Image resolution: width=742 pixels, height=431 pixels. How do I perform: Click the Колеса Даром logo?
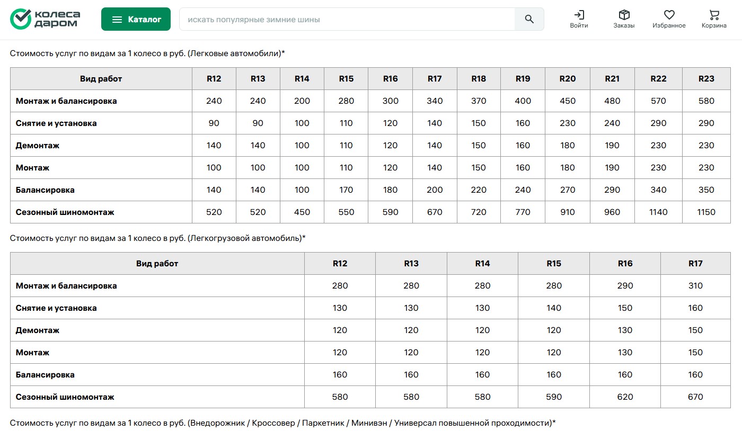point(45,19)
